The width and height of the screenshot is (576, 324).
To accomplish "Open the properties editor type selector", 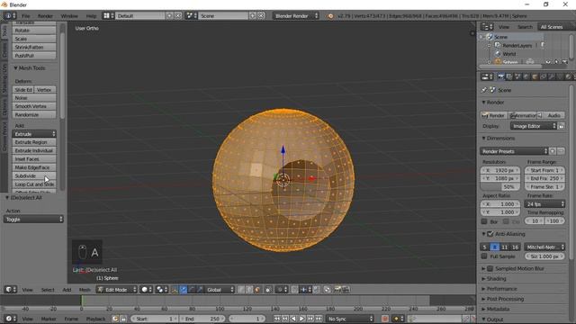I will (487, 76).
